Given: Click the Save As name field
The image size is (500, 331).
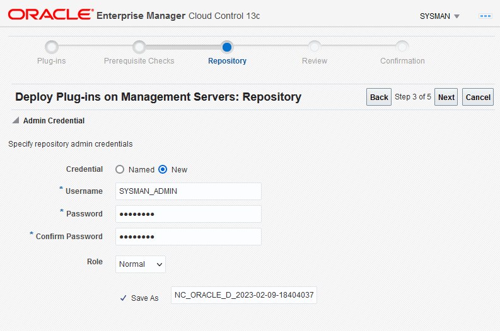Looking at the screenshot, I should (244, 295).
